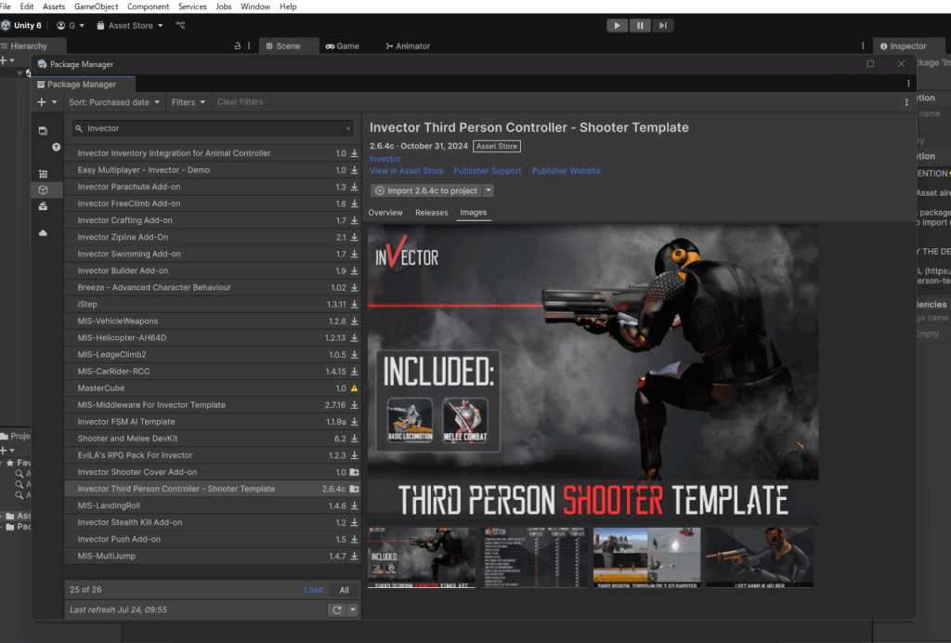This screenshot has height=643, width=951.
Task: Click the Pause button in the toolbar
Action: 640,25
